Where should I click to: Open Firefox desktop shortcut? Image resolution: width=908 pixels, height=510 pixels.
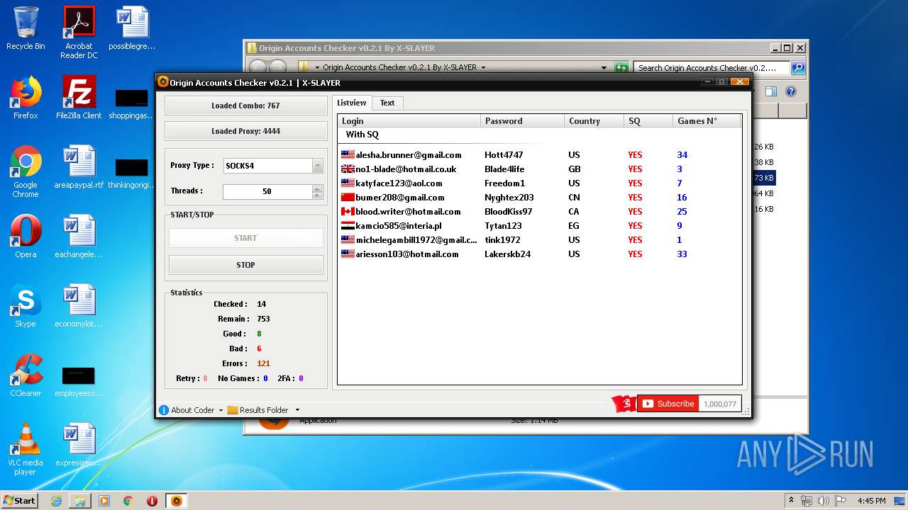pyautogui.click(x=26, y=98)
